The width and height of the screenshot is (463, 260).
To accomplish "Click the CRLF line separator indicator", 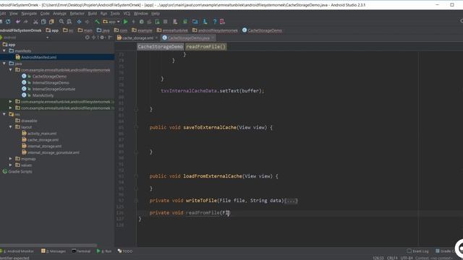I will click(x=392, y=258).
